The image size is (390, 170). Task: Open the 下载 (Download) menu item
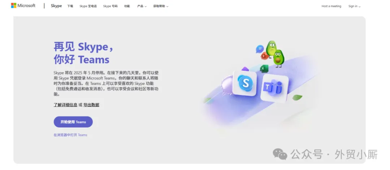70,6
